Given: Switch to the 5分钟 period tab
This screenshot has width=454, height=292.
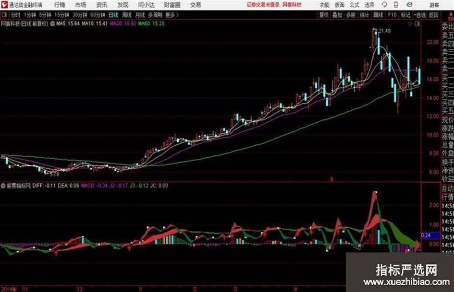Looking at the screenshot, I should [x=45, y=15].
